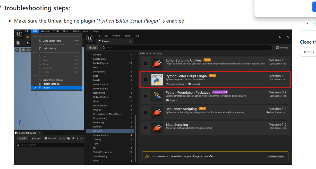
Task: Open the Help menu in Plugins window
Action: [137, 36]
